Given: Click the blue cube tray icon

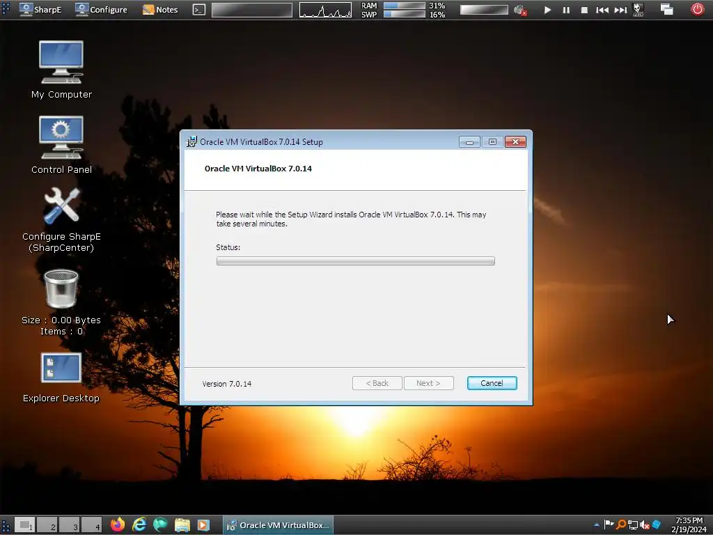Looking at the screenshot, I should (656, 525).
